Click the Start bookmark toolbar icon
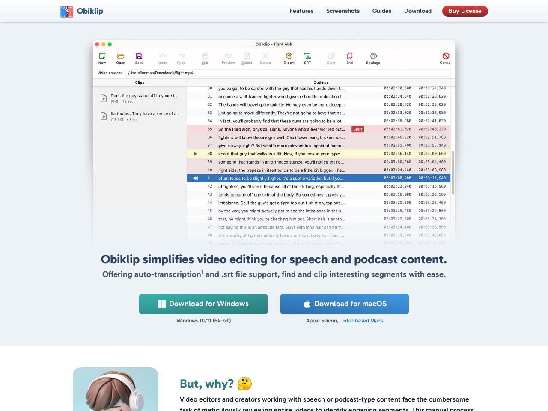548x411 pixels. pos(331,56)
